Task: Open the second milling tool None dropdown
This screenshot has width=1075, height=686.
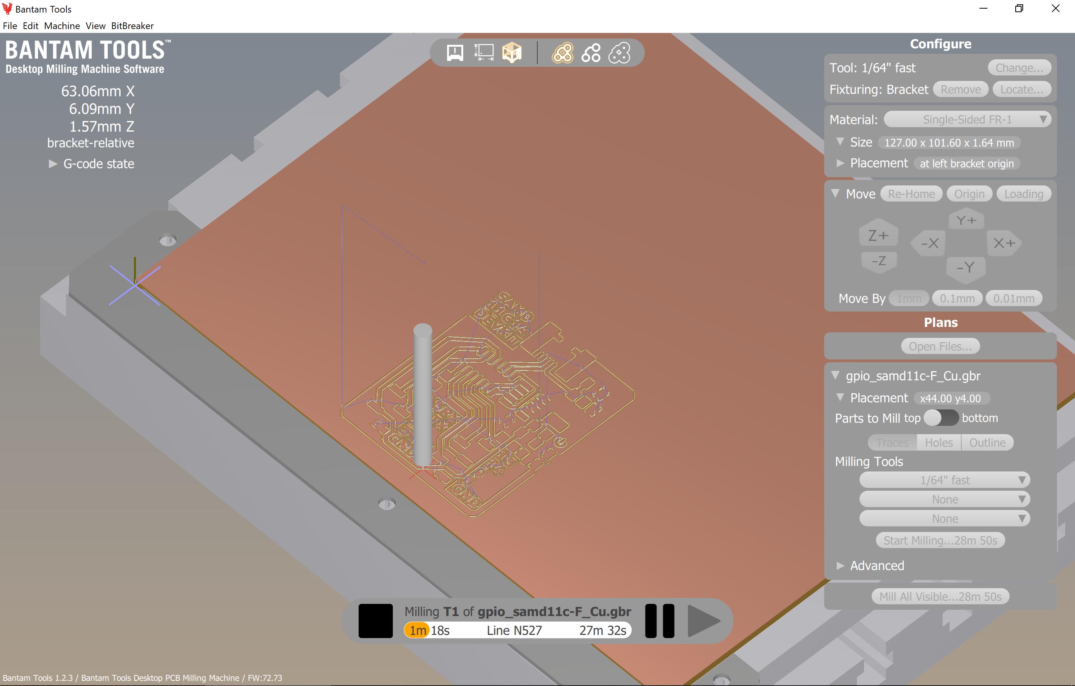Action: click(945, 499)
